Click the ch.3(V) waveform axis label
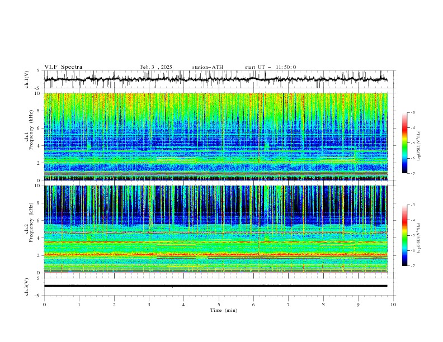 pos(27,287)
